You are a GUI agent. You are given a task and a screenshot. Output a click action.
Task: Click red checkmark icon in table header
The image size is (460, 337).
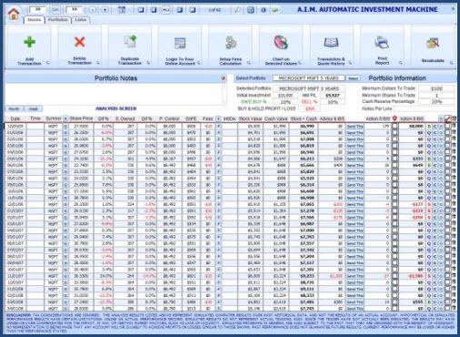pos(448,118)
